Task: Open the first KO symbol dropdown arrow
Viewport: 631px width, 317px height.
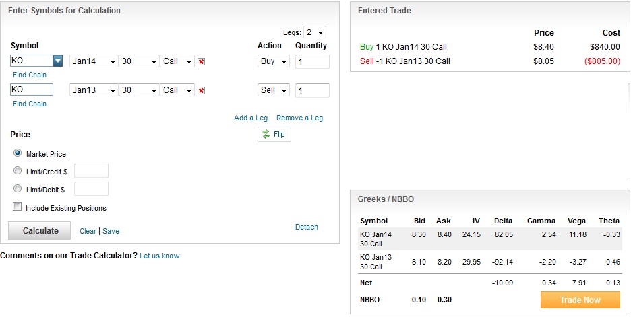Action: pos(58,61)
